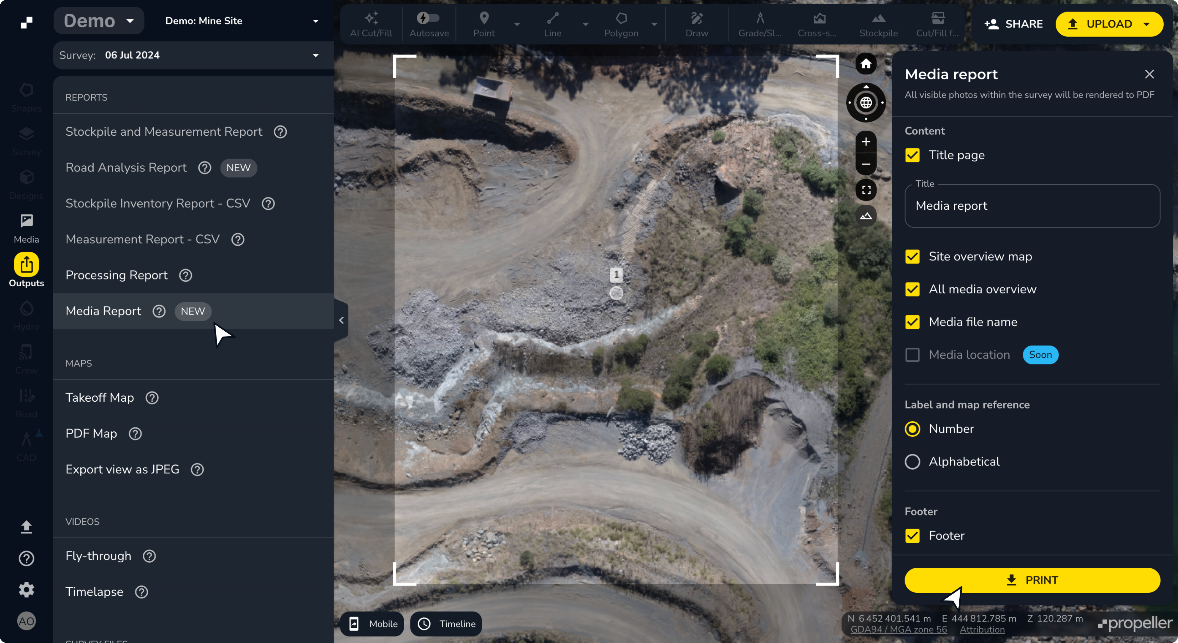Expand the Point tool options arrow

pos(517,24)
